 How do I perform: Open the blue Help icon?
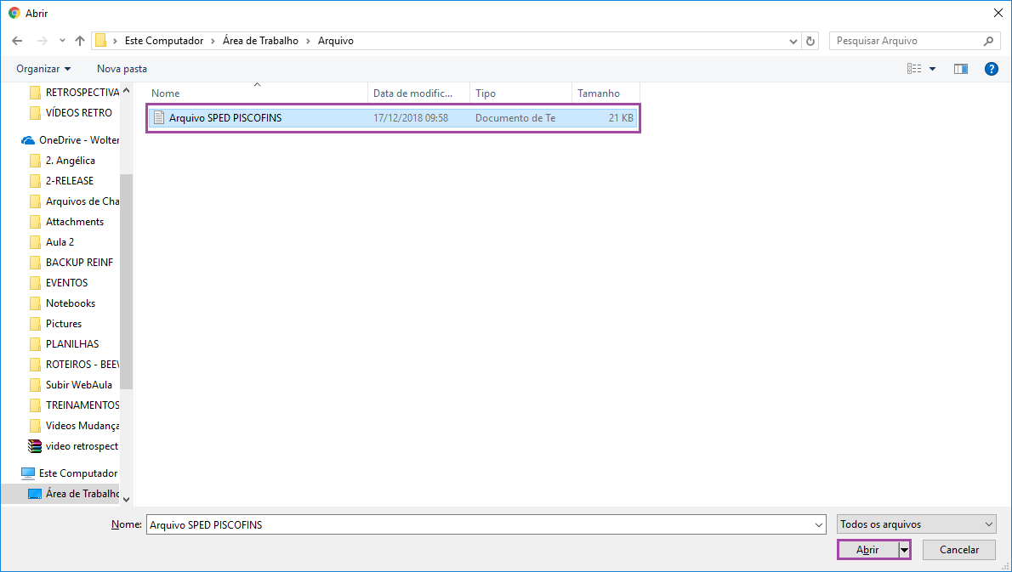(992, 69)
